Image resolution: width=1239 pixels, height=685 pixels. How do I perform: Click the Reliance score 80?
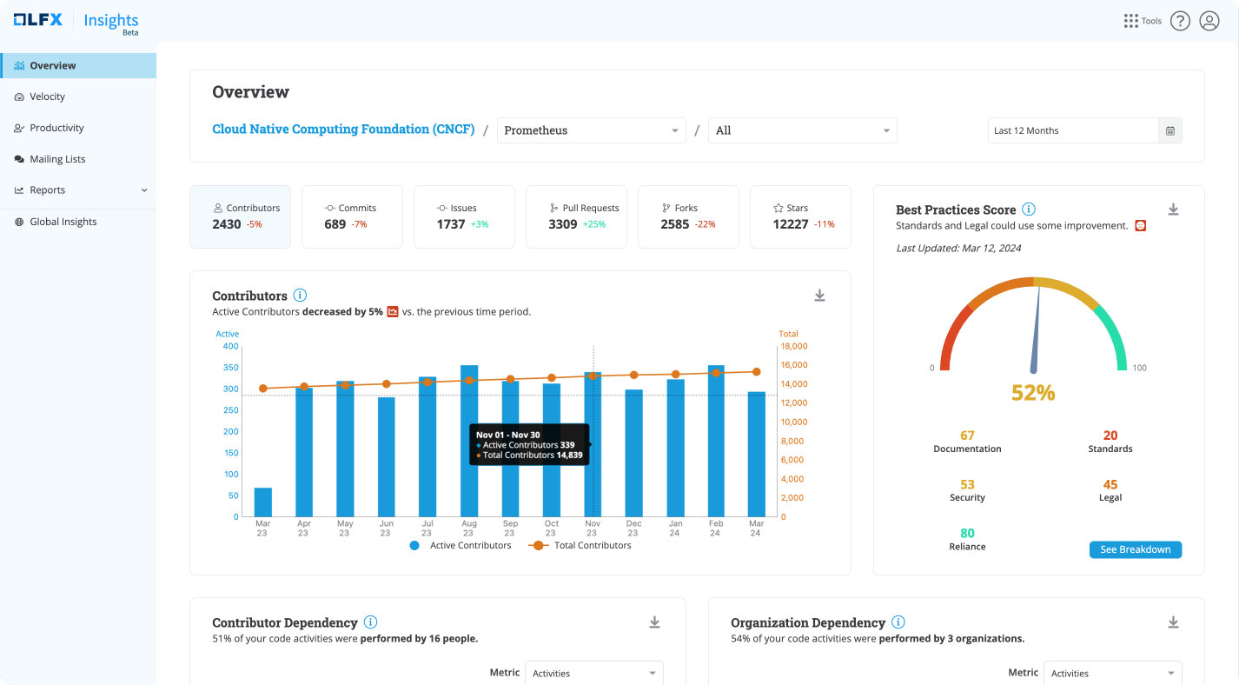(x=967, y=533)
